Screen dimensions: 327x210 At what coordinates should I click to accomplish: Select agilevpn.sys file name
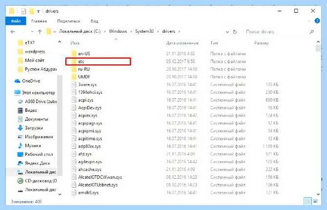90,162
